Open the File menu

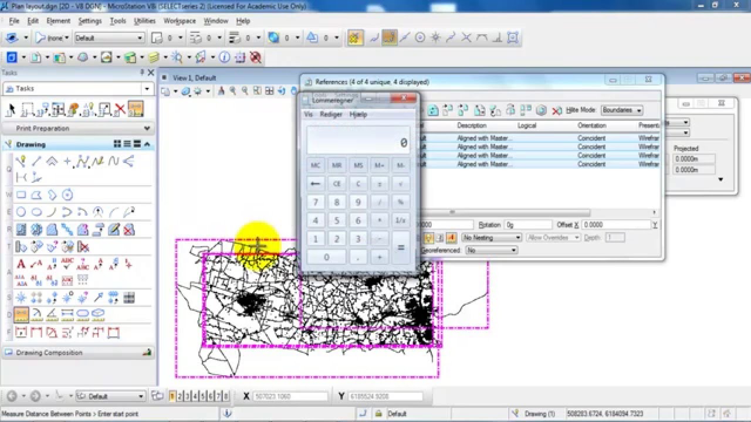[x=14, y=21]
